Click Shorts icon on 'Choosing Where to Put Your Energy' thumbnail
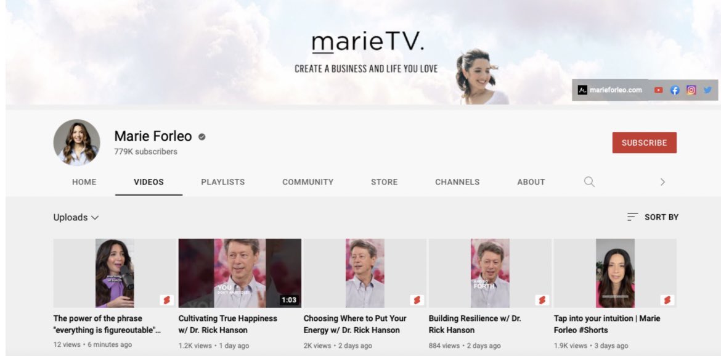 (x=417, y=300)
